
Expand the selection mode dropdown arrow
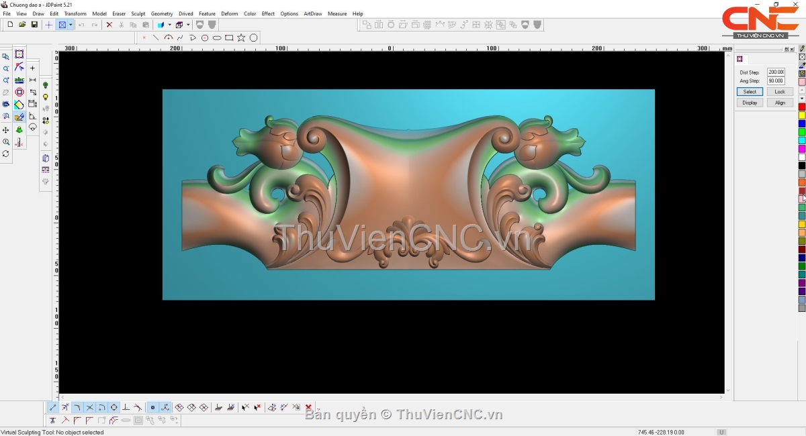click(71, 25)
